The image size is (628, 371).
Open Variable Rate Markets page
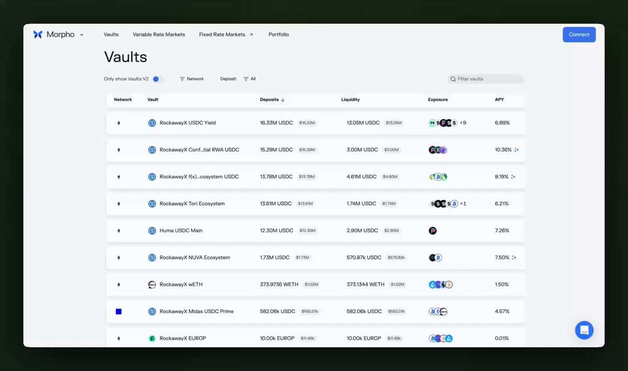(x=159, y=35)
